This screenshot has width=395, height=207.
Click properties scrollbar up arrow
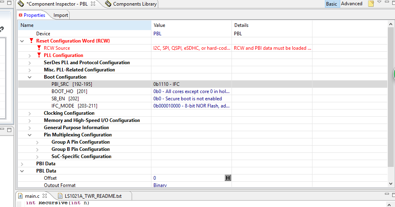[x=391, y=24]
